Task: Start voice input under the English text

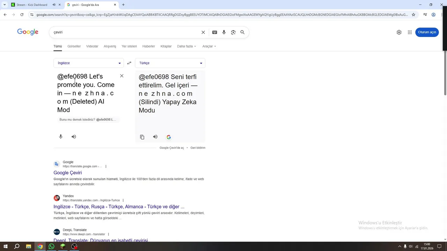Action: point(61,137)
